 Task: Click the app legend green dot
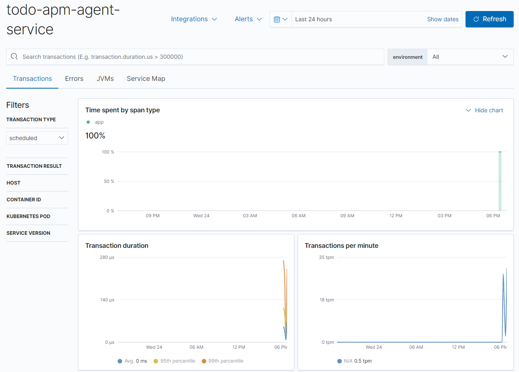coord(88,122)
